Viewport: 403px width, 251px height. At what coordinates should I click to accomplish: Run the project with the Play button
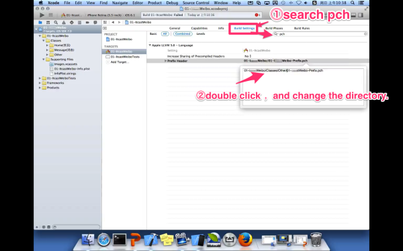click(x=42, y=15)
